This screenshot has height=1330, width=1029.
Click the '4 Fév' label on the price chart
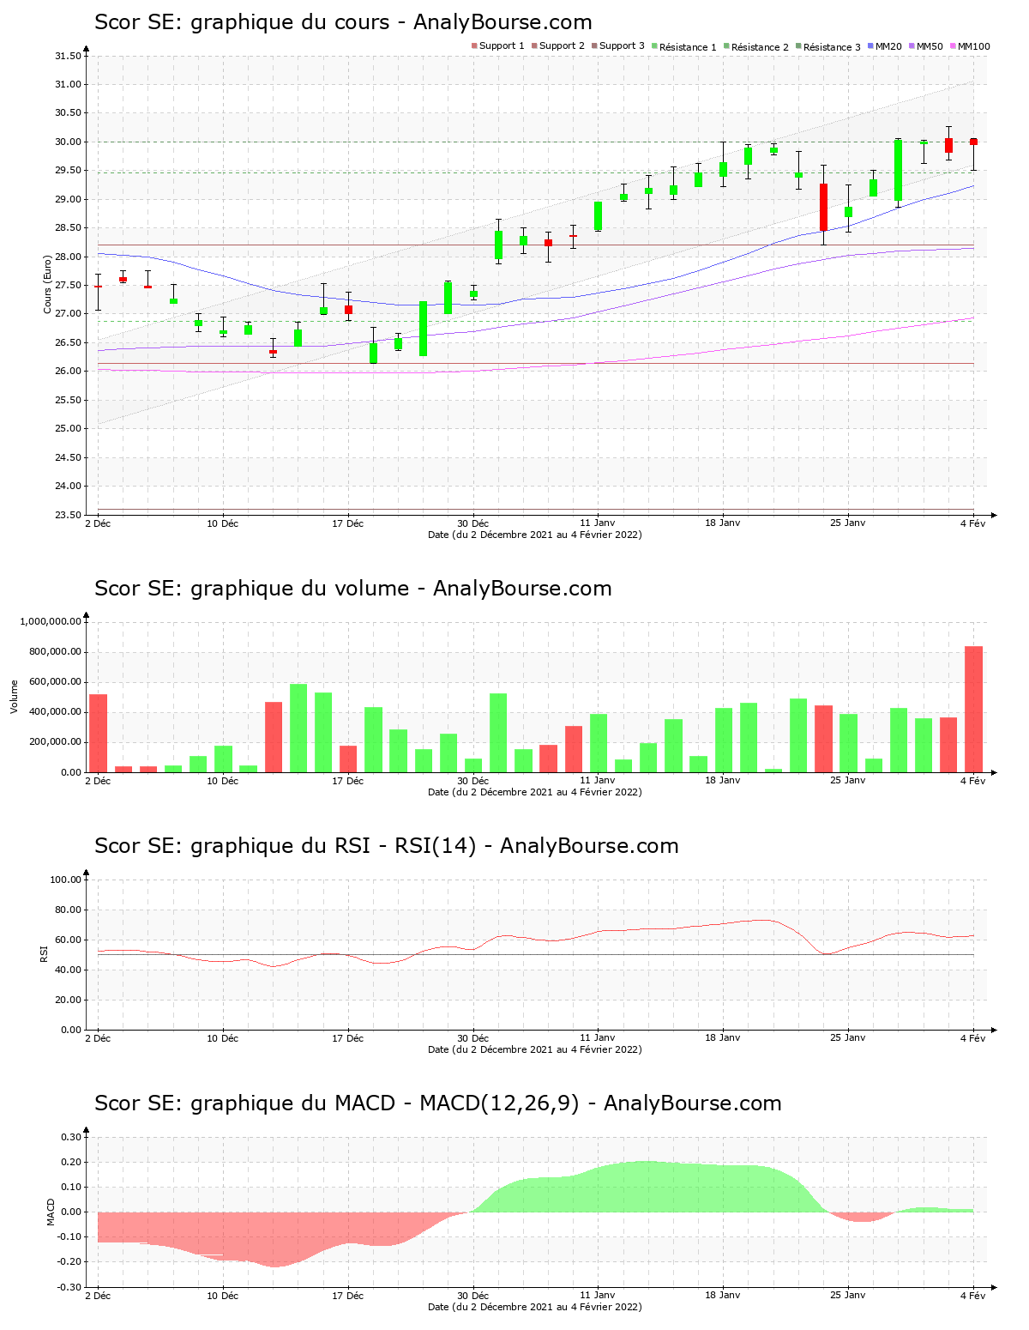tap(972, 523)
